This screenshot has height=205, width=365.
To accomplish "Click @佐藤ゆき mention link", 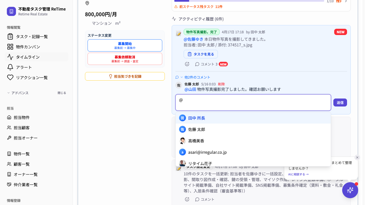I will coord(193,39).
